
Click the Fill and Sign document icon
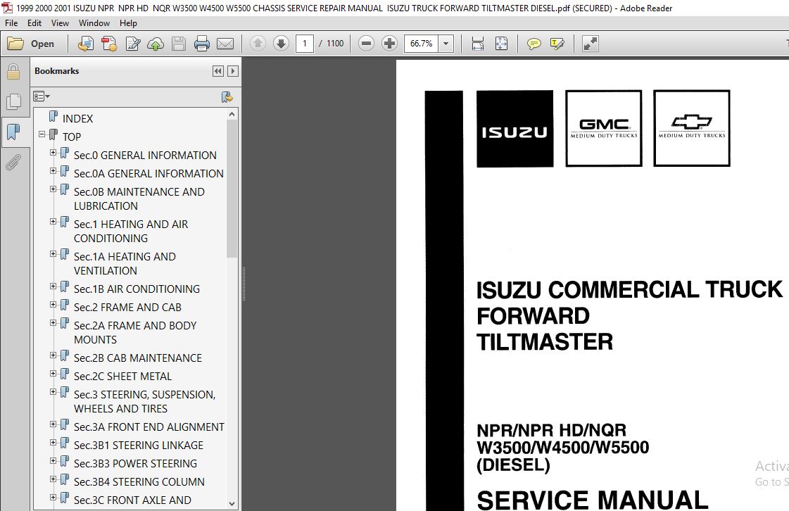click(133, 44)
